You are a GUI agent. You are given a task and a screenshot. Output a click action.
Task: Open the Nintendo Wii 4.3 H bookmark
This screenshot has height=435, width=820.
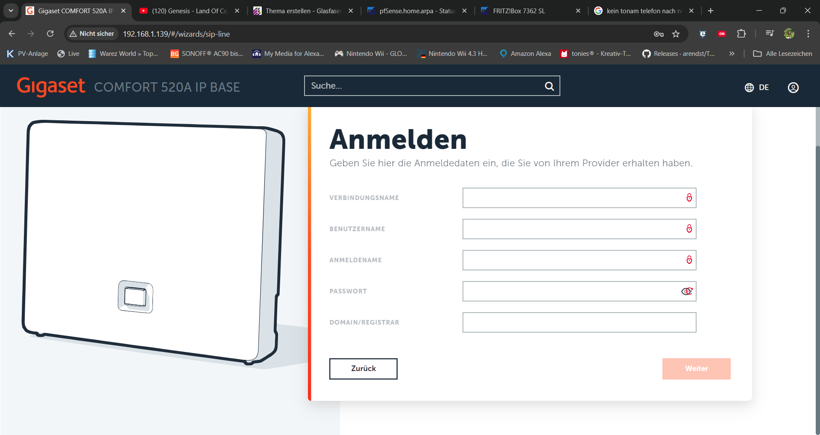click(x=453, y=53)
